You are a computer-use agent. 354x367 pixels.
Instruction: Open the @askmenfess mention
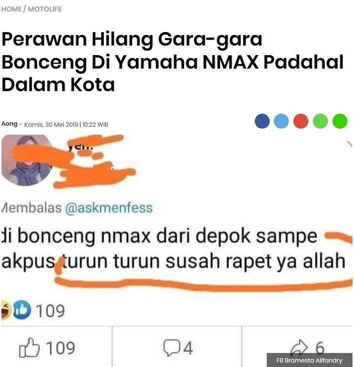[x=109, y=208]
